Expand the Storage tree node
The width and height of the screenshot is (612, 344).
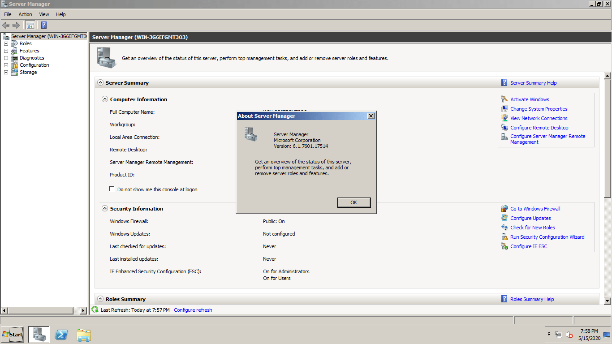tap(6, 72)
